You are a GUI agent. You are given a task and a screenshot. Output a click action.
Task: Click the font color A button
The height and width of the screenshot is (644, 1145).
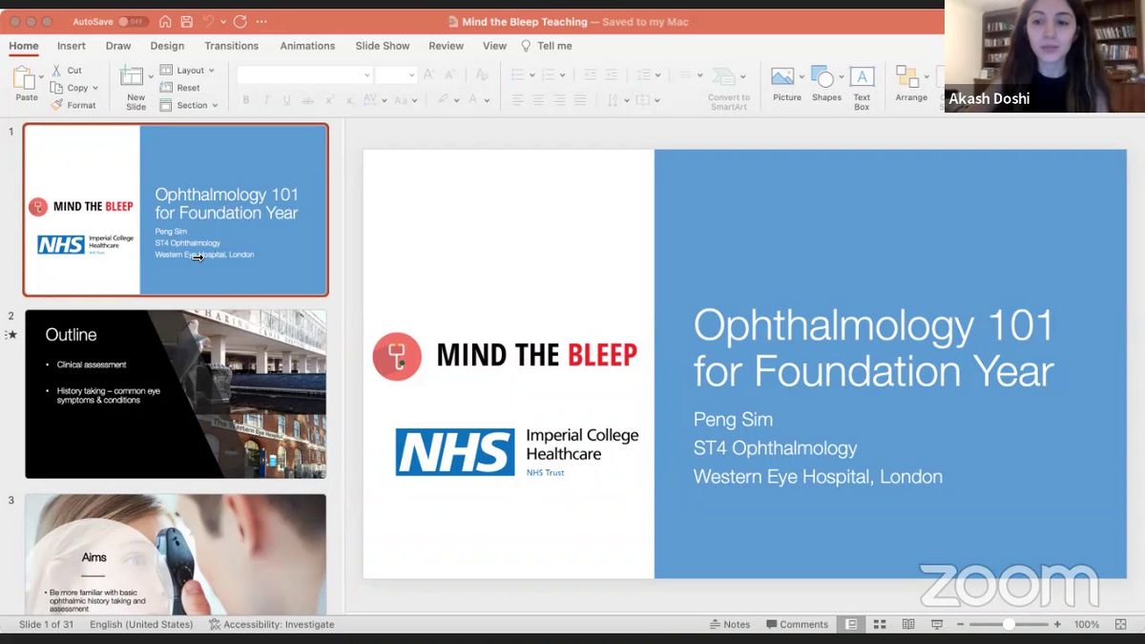[474, 99]
